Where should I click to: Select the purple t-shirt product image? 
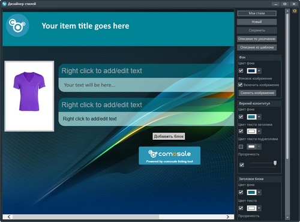coord(29,96)
